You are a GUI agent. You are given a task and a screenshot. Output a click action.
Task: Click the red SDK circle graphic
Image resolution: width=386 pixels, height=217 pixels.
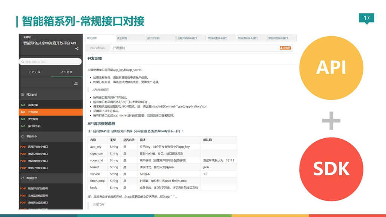[331, 170]
